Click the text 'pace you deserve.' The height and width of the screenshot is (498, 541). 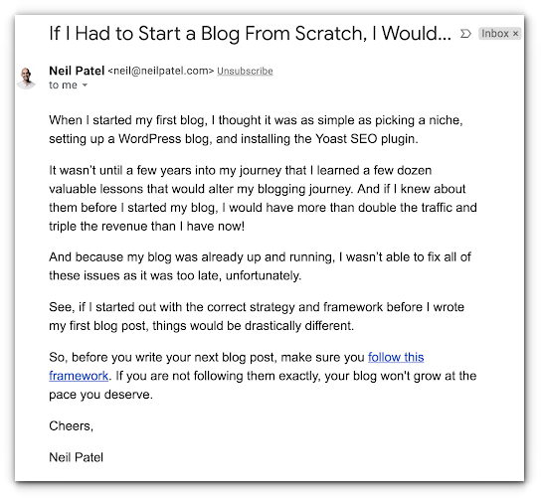(100, 395)
